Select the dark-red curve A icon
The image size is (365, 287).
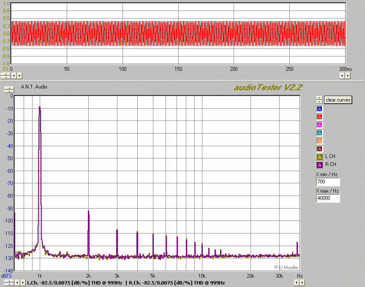(x=319, y=149)
